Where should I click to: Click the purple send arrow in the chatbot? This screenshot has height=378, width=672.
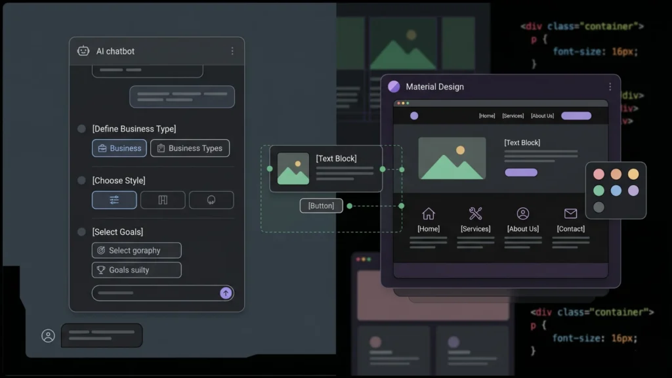[225, 293]
